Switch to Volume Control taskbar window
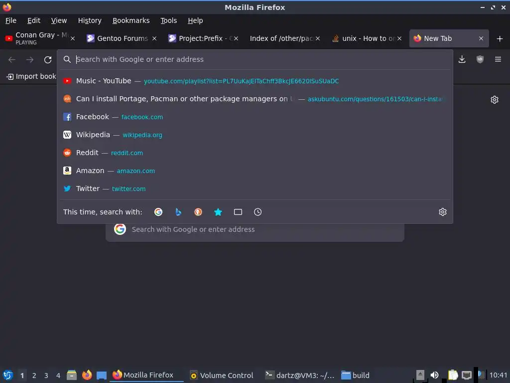Image resolution: width=510 pixels, height=383 pixels. tap(222, 375)
